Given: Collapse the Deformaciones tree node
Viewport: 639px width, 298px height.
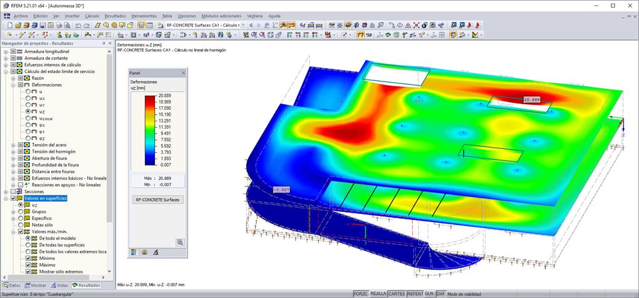Looking at the screenshot, I should (14, 85).
